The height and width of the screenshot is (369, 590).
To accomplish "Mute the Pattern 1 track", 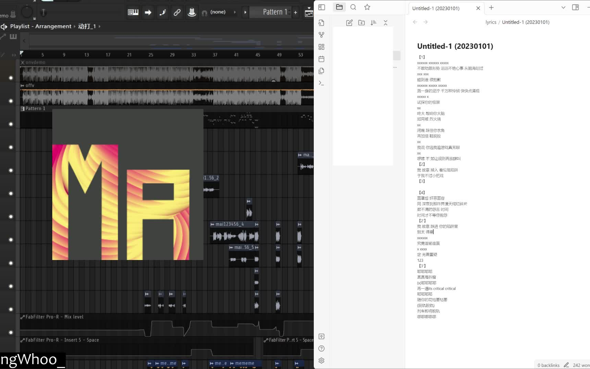I will tap(11, 124).
